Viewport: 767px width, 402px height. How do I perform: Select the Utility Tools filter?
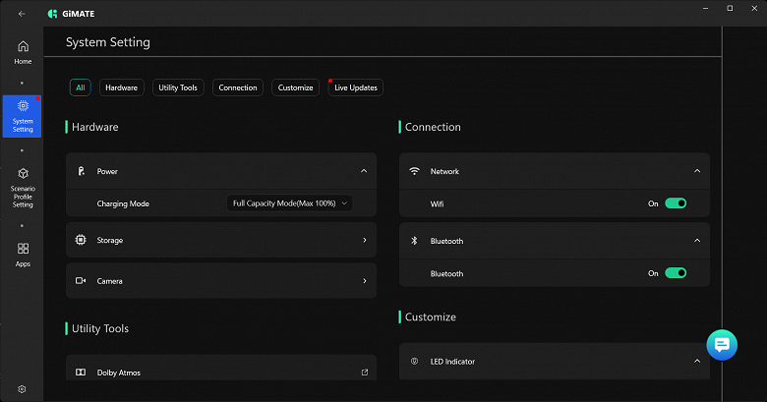pyautogui.click(x=178, y=87)
